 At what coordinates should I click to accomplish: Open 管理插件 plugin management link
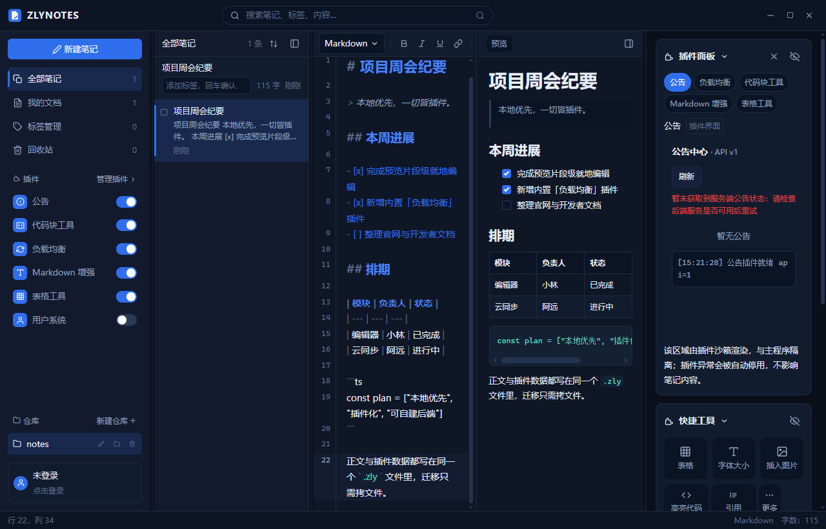(x=116, y=179)
